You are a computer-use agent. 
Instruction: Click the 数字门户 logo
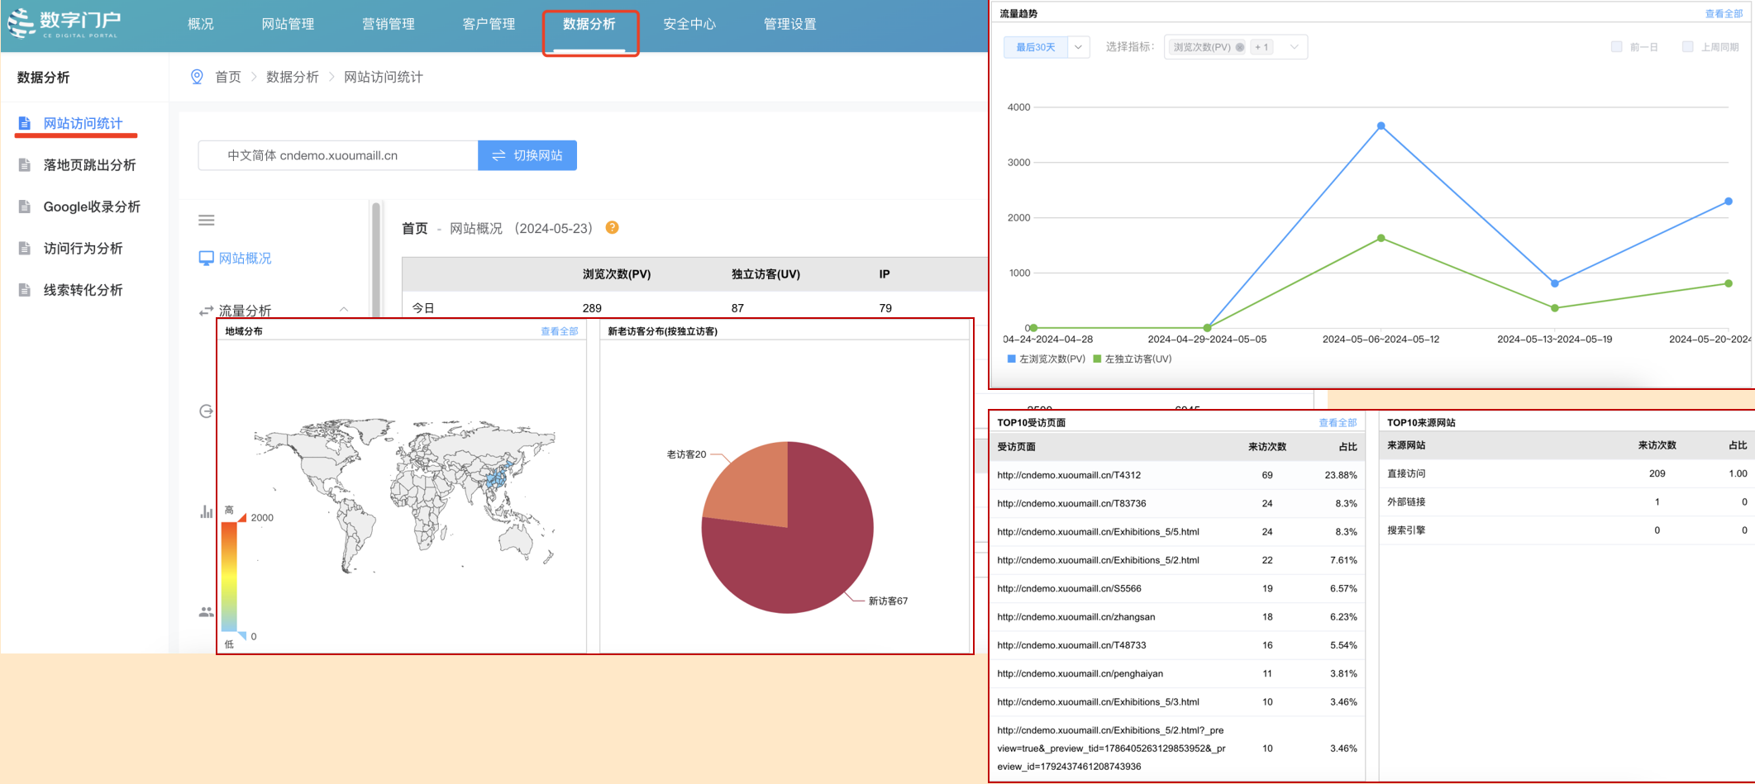point(64,23)
